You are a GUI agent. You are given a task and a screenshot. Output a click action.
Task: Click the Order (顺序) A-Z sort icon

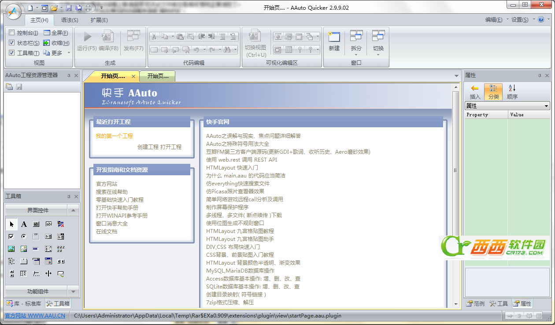point(512,89)
